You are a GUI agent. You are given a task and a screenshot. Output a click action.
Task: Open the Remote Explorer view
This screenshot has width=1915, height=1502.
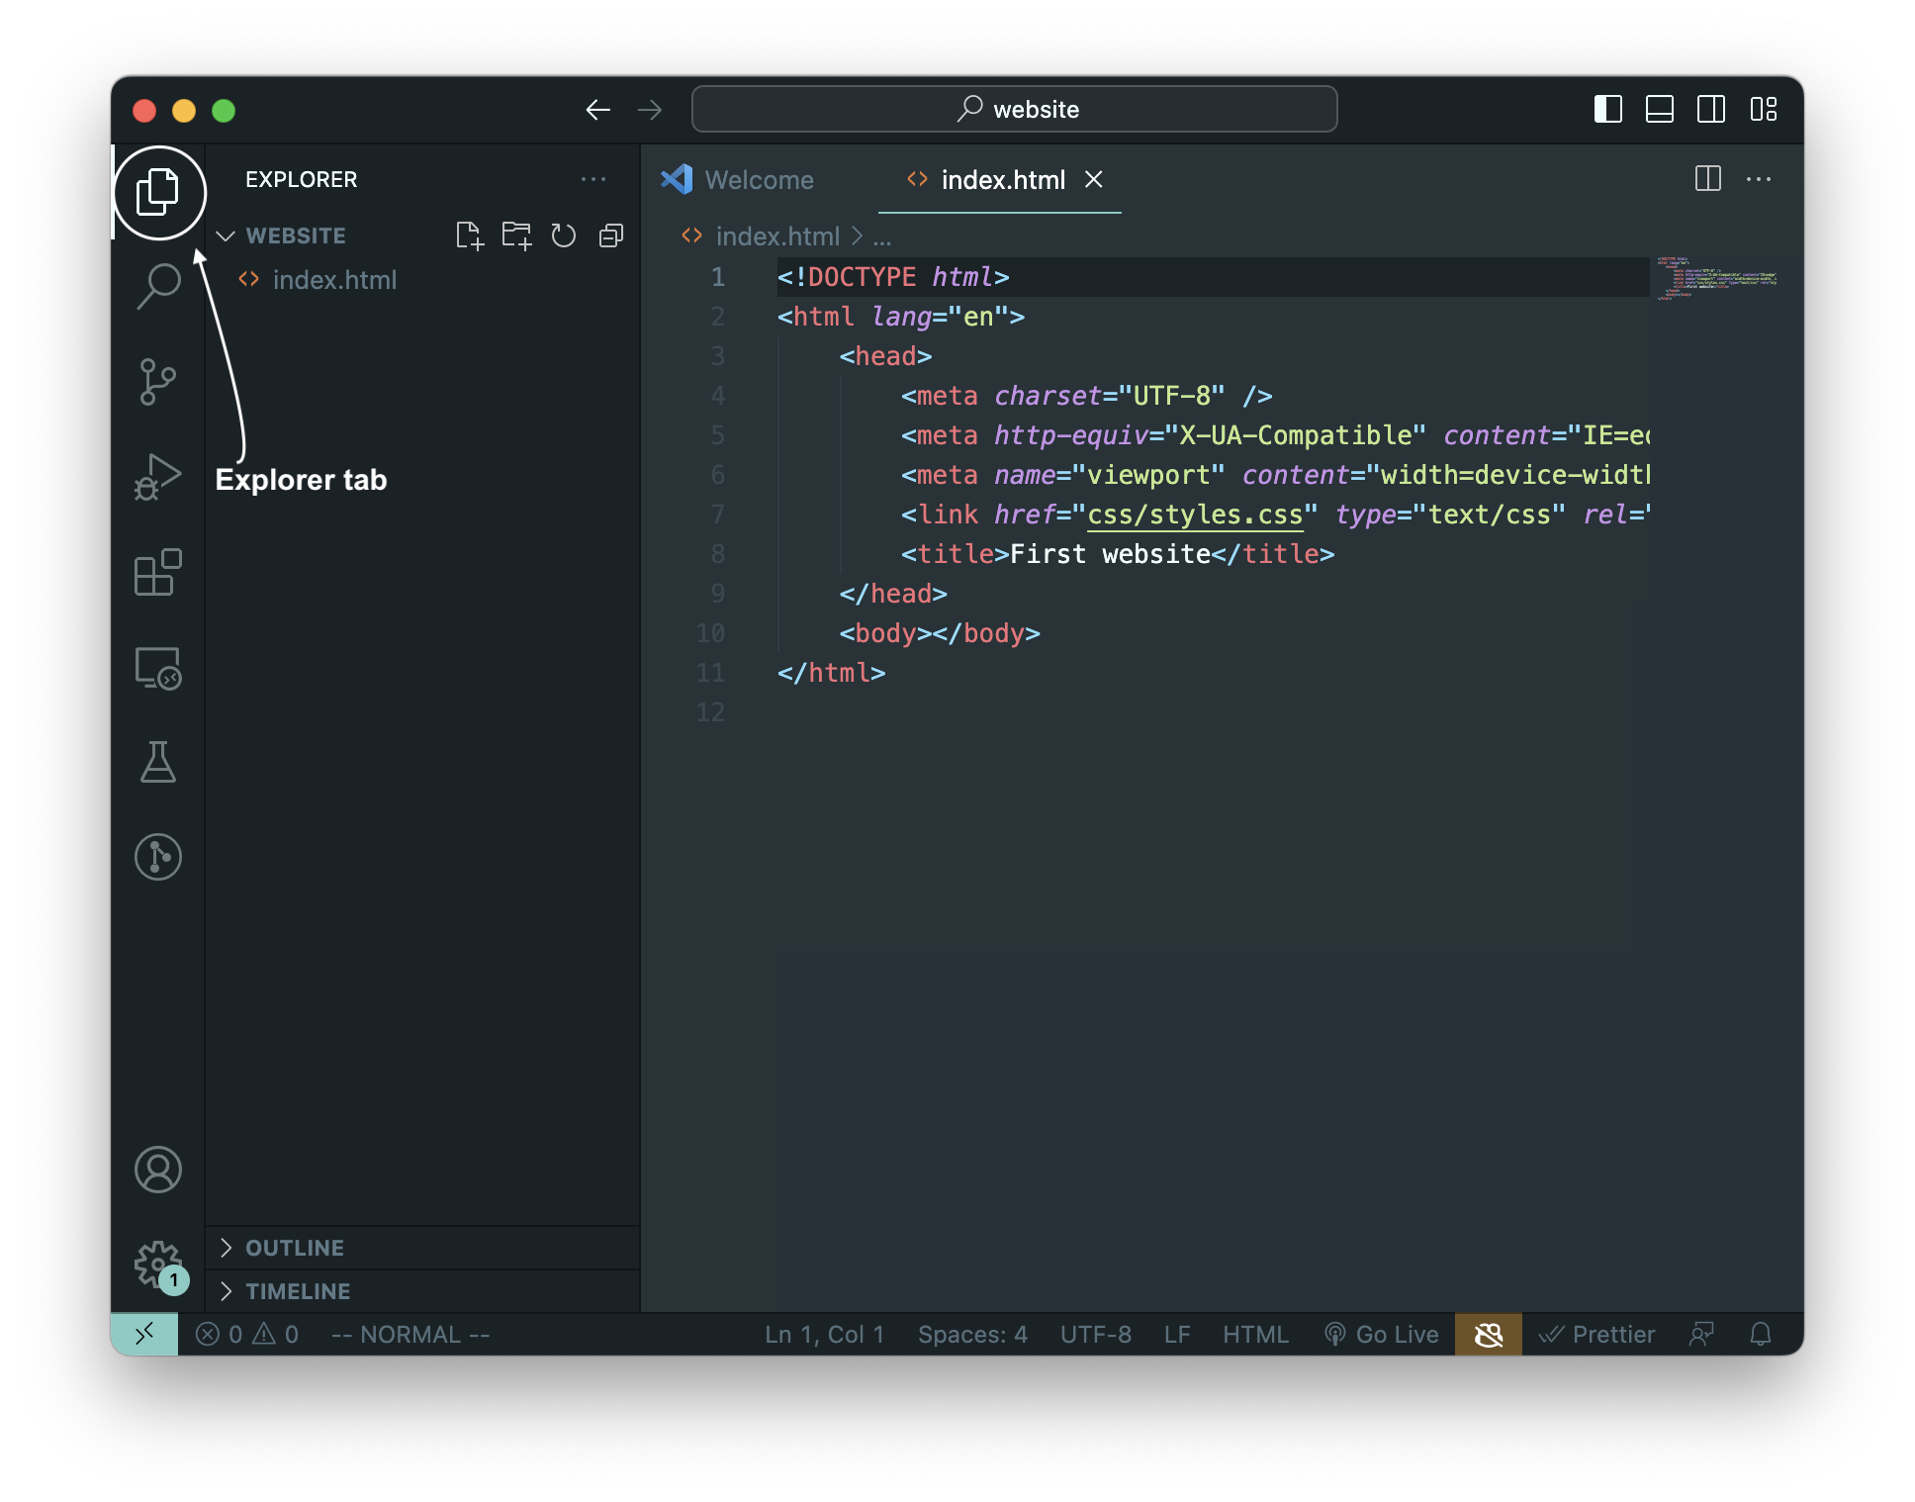(x=158, y=668)
